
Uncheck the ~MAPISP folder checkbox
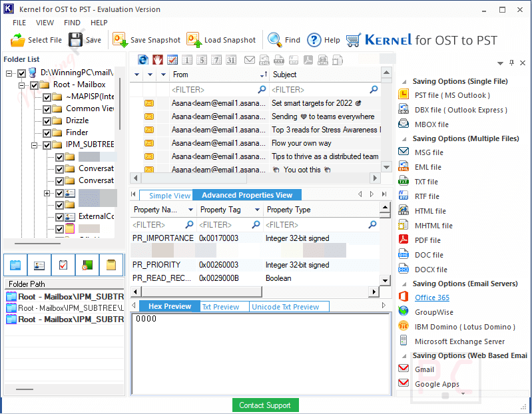tap(47, 97)
